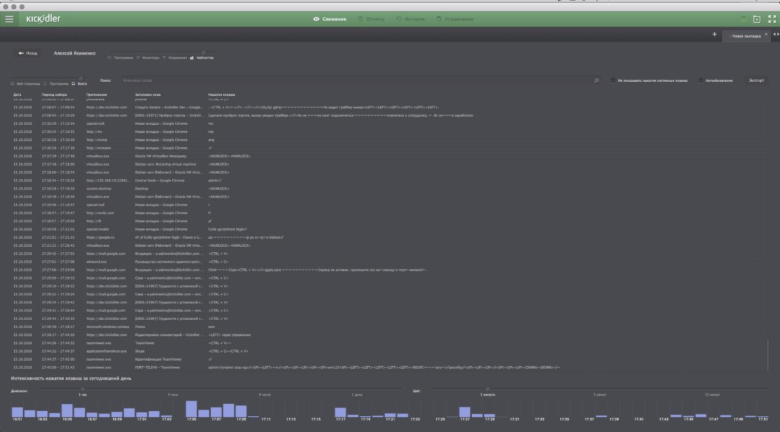
Task: Select the Central Node – Google Chrome row
Action: pyautogui.click(x=388, y=180)
